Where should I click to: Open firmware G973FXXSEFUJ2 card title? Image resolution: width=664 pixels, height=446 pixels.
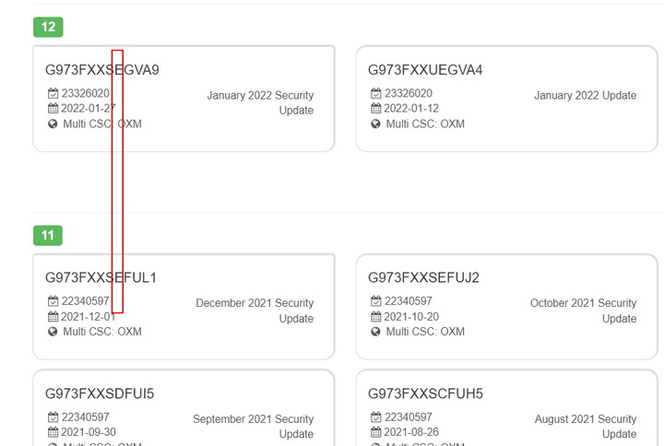(x=423, y=277)
